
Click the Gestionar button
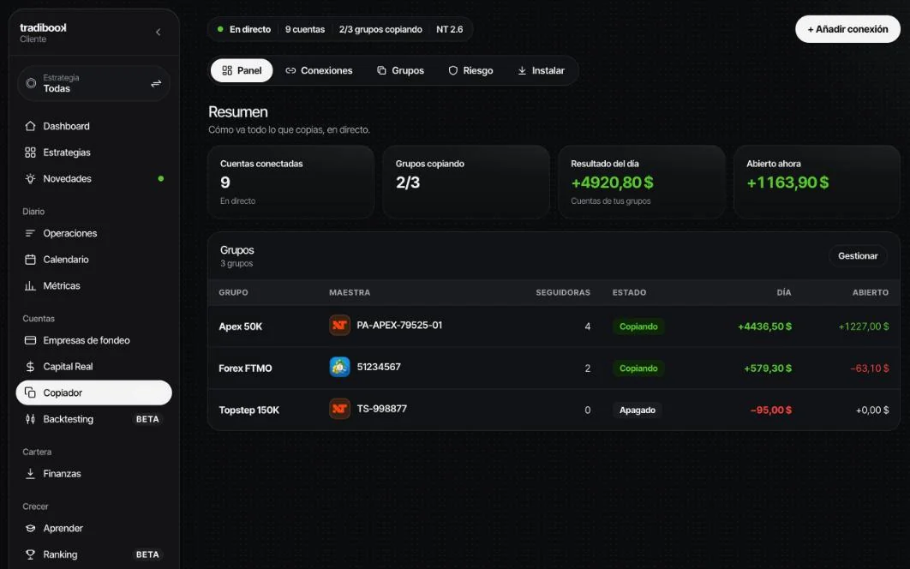pyautogui.click(x=858, y=255)
